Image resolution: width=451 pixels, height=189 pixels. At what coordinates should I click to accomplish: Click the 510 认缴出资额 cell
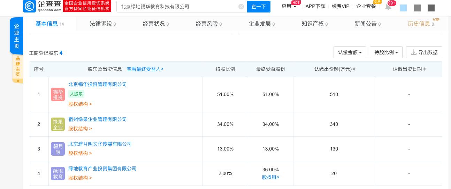(334, 94)
